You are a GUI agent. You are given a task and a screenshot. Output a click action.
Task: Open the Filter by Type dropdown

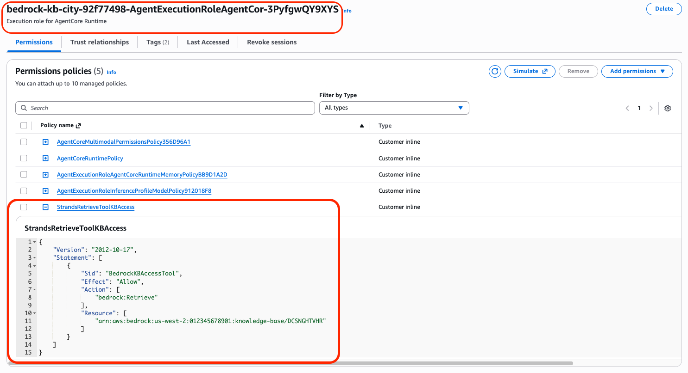pyautogui.click(x=394, y=108)
